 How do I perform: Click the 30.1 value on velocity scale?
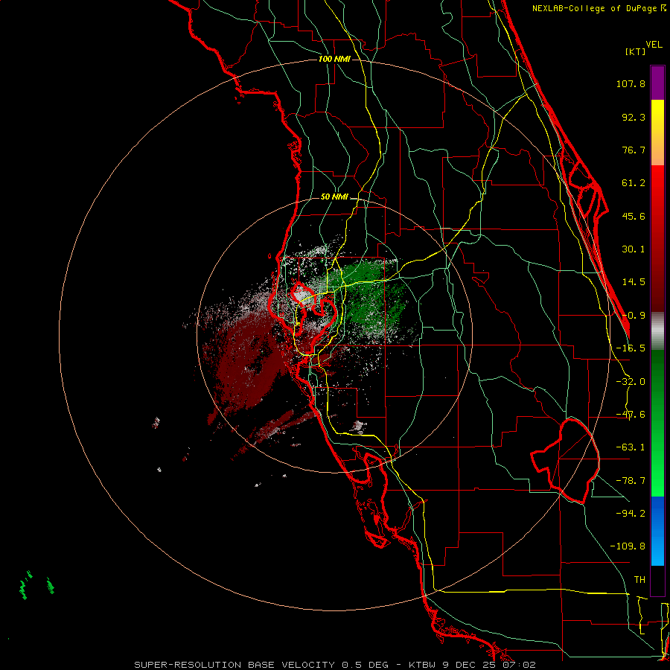pyautogui.click(x=634, y=249)
